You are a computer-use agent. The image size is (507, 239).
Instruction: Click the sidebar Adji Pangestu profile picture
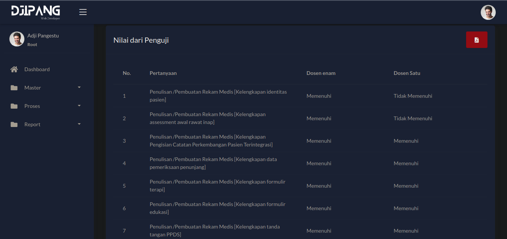(x=17, y=39)
